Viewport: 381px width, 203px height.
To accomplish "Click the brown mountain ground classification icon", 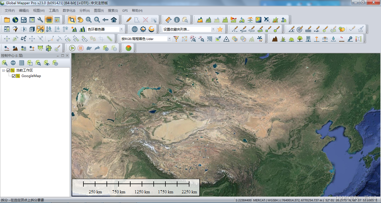I will click(x=275, y=39).
